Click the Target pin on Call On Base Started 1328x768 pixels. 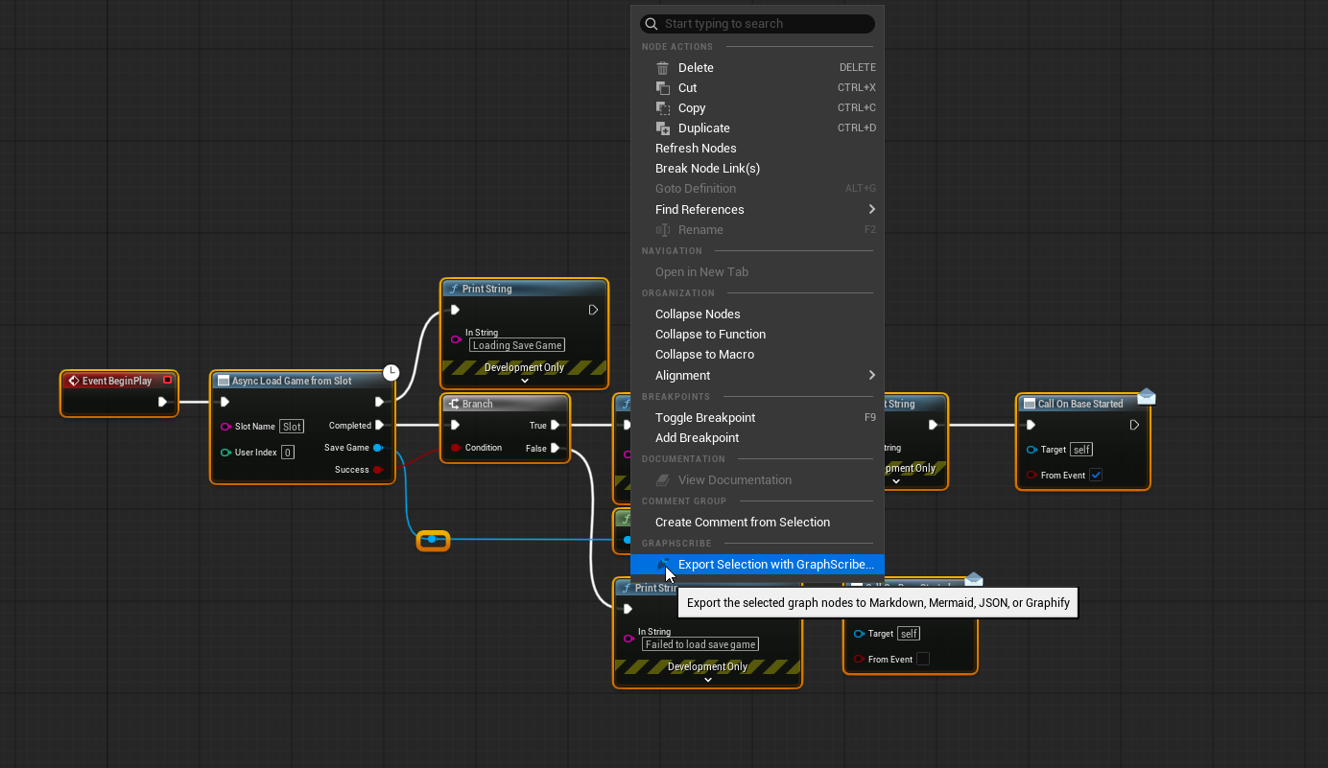[1032, 450]
